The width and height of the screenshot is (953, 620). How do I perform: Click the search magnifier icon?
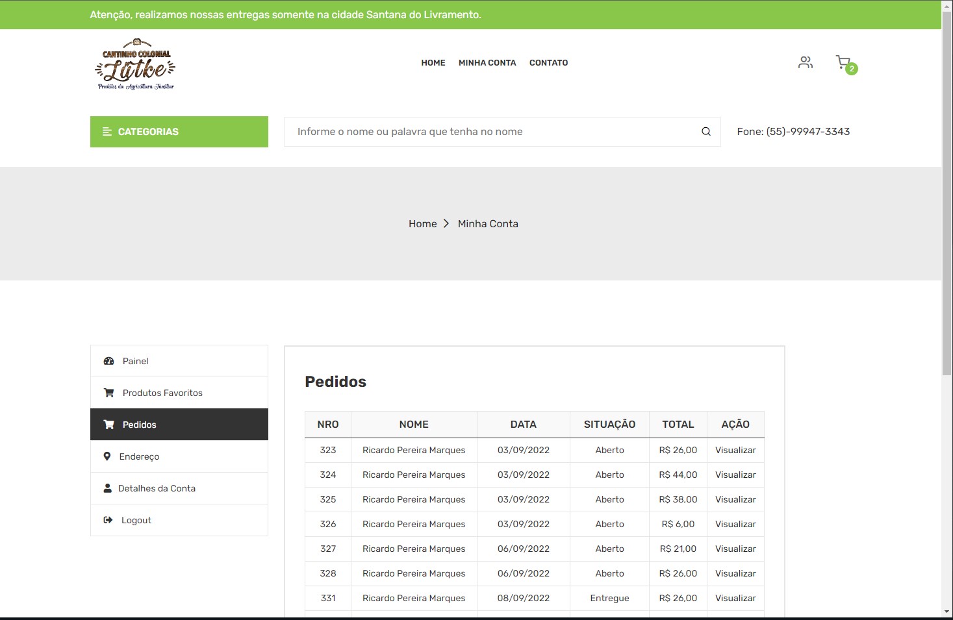706,132
